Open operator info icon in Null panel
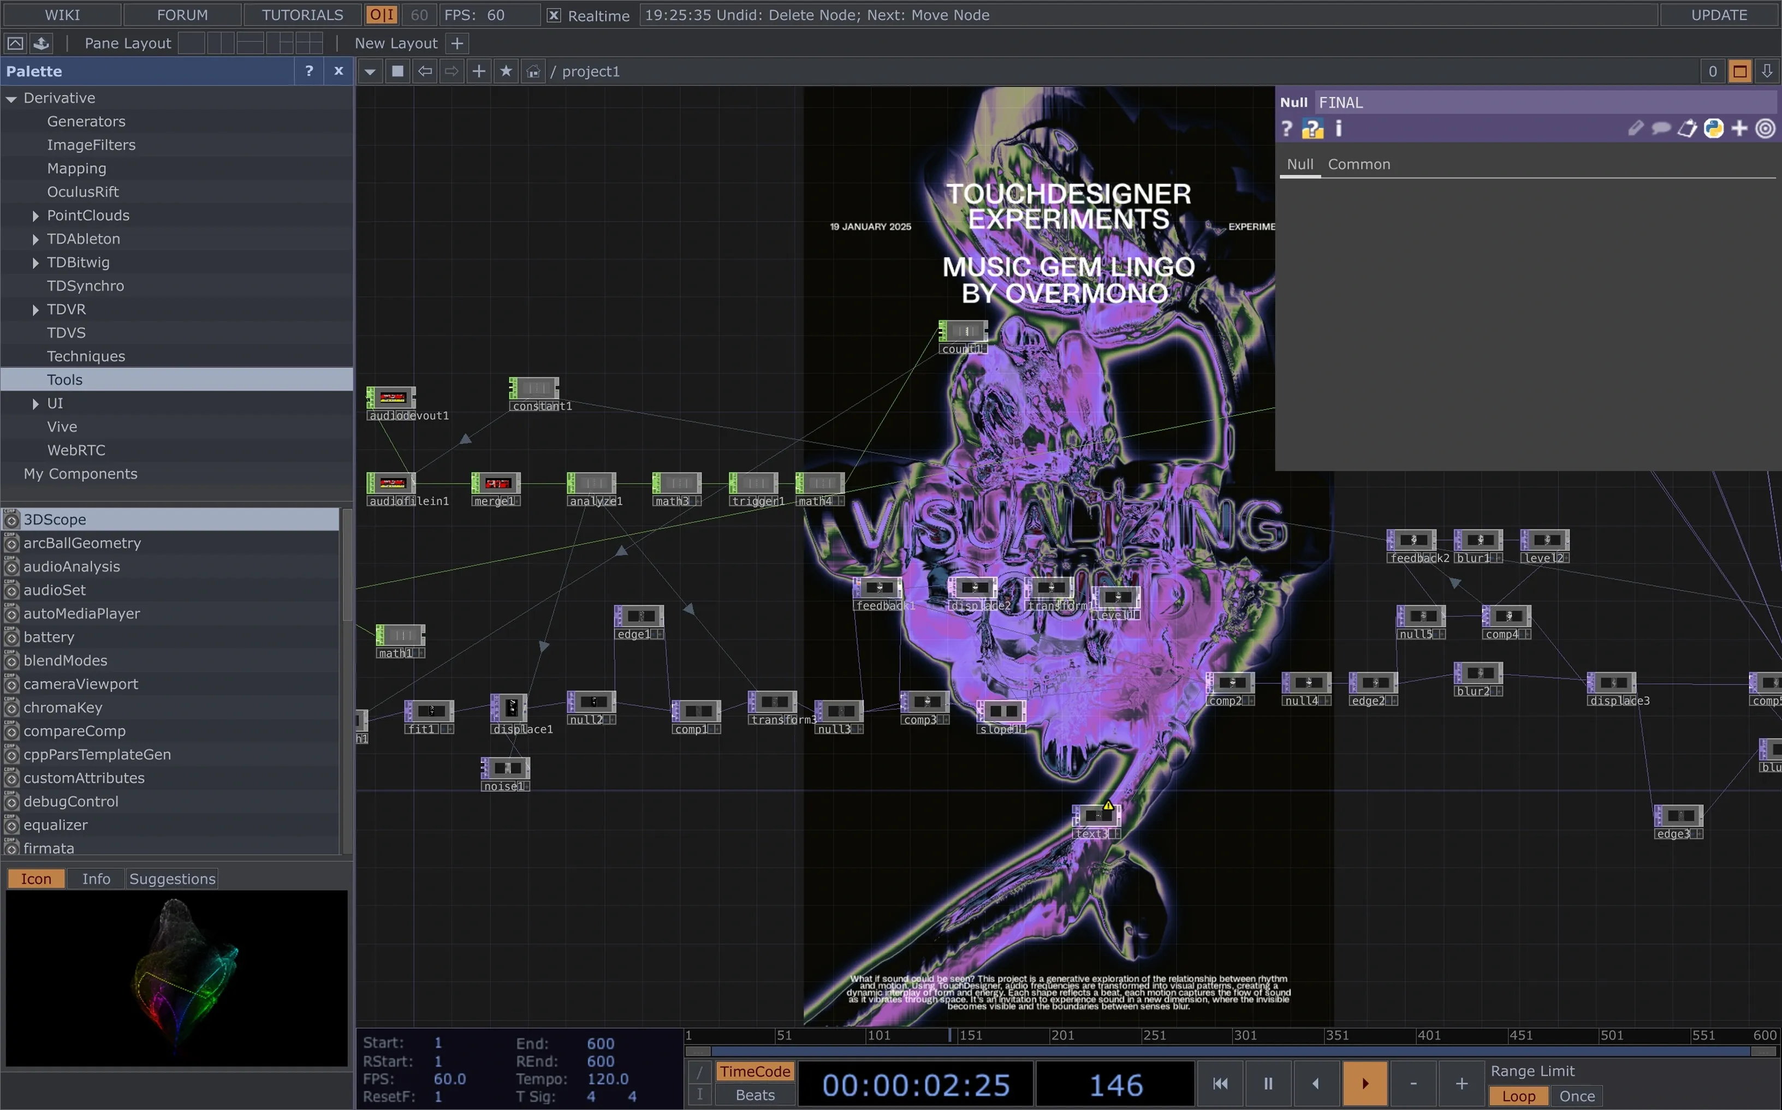Image resolution: width=1782 pixels, height=1110 pixels. (1338, 129)
